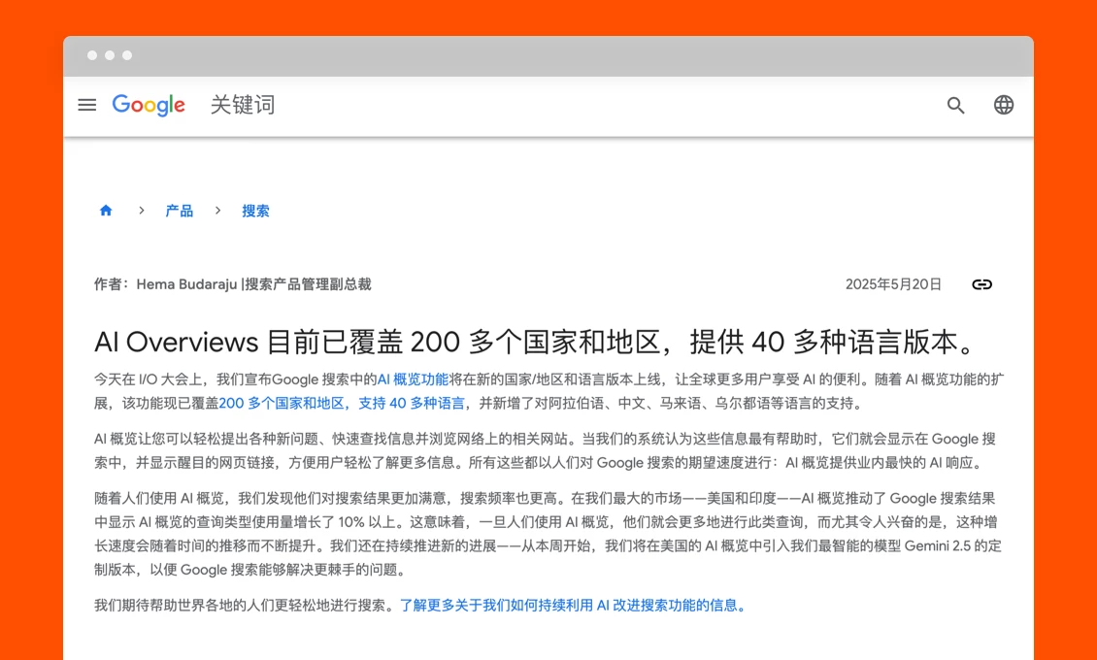Open the hamburger navigation menu
Image resolution: width=1097 pixels, height=660 pixels.
tap(87, 105)
